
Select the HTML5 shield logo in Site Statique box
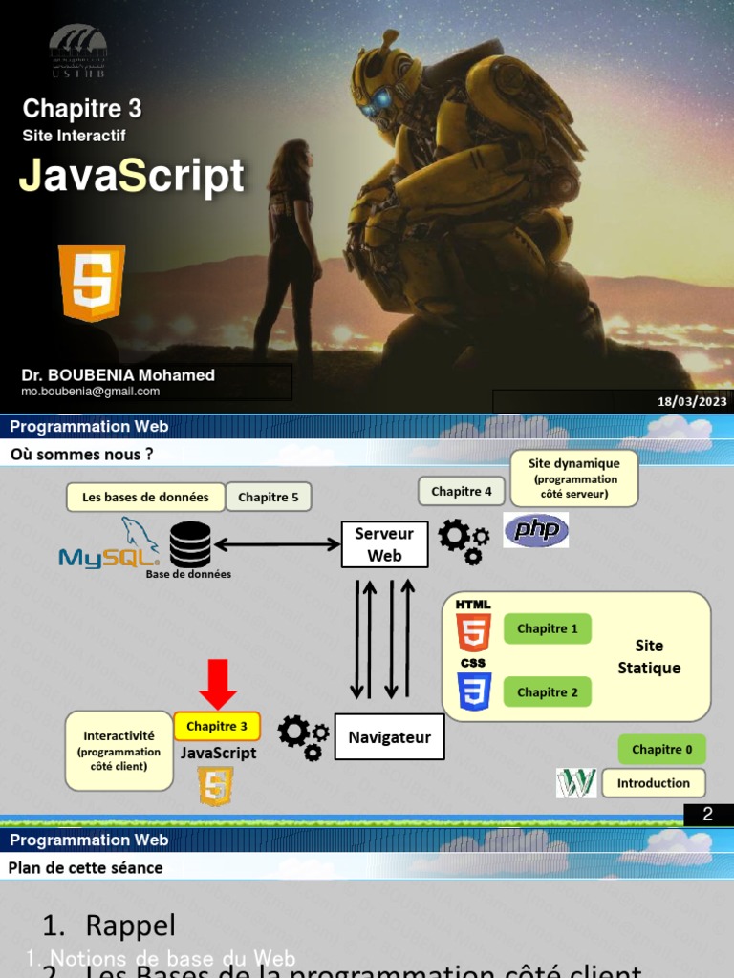[473, 632]
